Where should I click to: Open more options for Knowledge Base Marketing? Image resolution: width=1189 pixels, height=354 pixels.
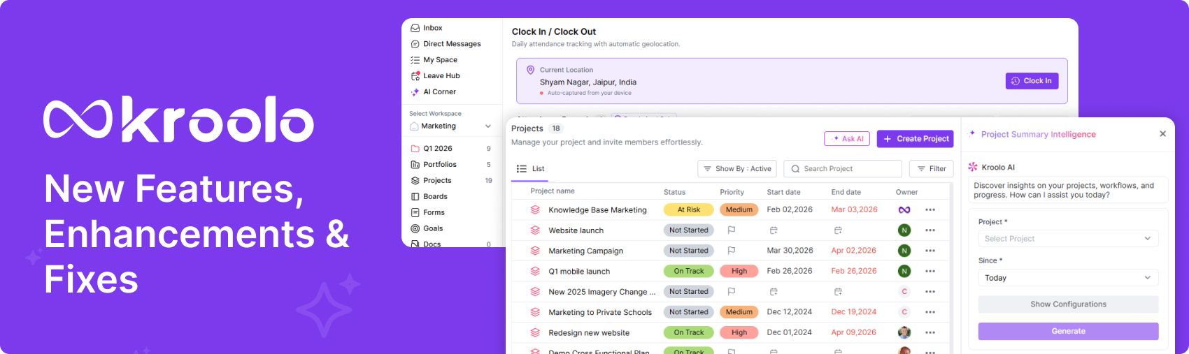930,210
